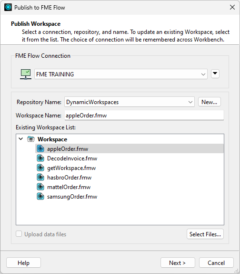Image resolution: width=240 pixels, height=274 pixels.
Task: Open the Repository Name DynamicWorkspaces dropdown
Action: [x=130, y=102]
